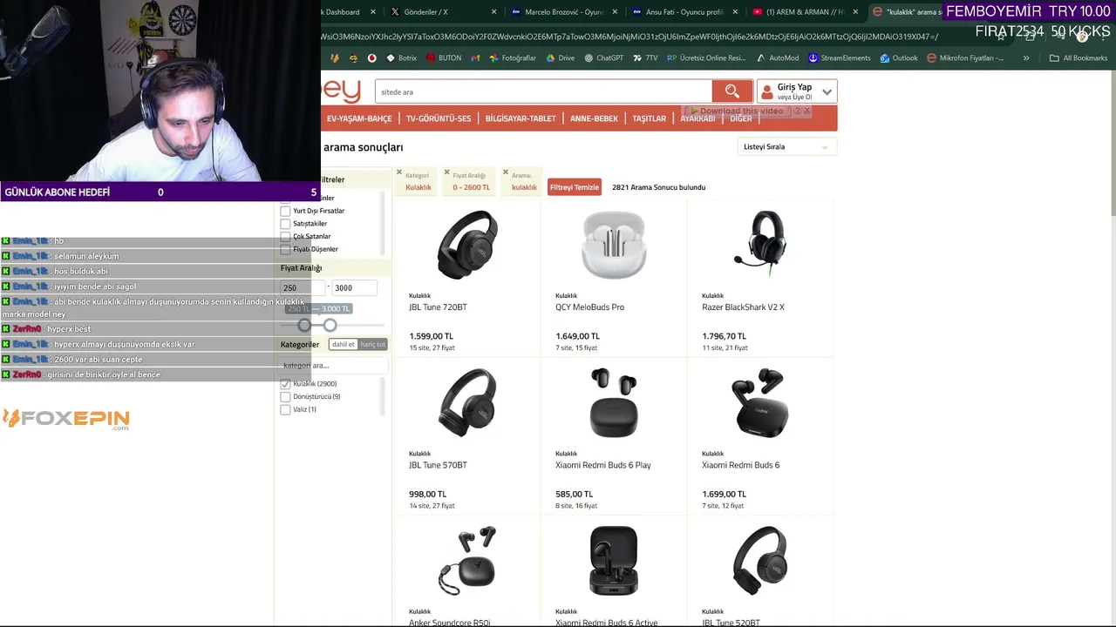The width and height of the screenshot is (1116, 627).
Task: Click the Xiaomi Redmi Buds 6 thumbnail
Action: point(759,402)
